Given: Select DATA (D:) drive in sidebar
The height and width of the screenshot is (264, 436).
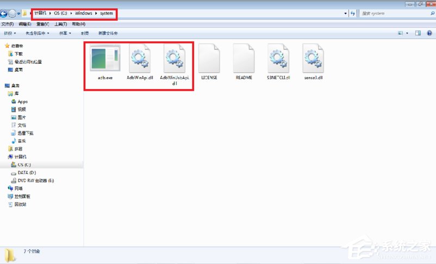Looking at the screenshot, I should pos(26,172).
